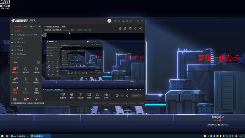The width and height of the screenshot is (245, 138).
Task: Add a 多媒体 media source
Action: click(89, 96)
